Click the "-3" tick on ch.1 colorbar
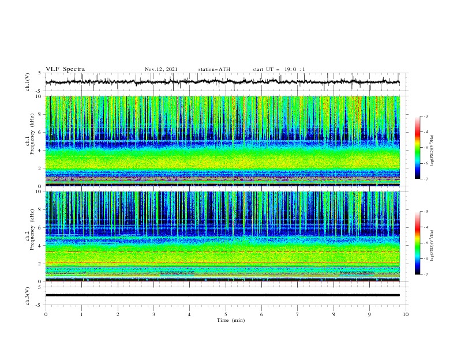This screenshot has width=457, height=353. pos(425,116)
